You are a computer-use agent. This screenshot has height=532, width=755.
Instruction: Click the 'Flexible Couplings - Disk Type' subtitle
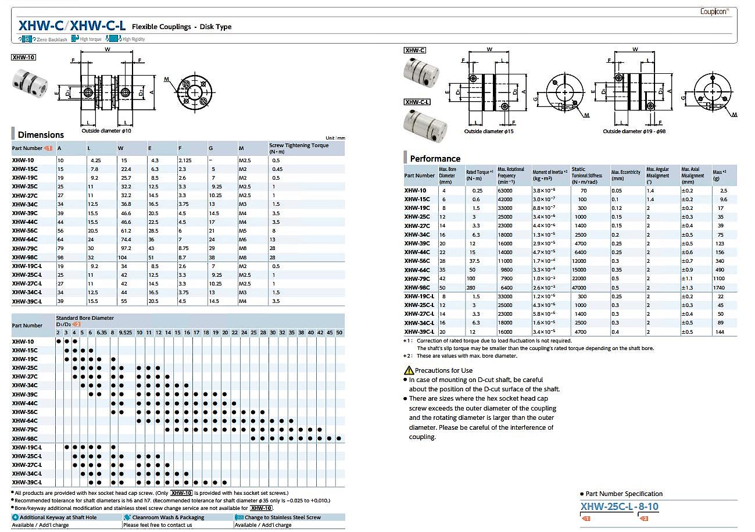point(182,27)
